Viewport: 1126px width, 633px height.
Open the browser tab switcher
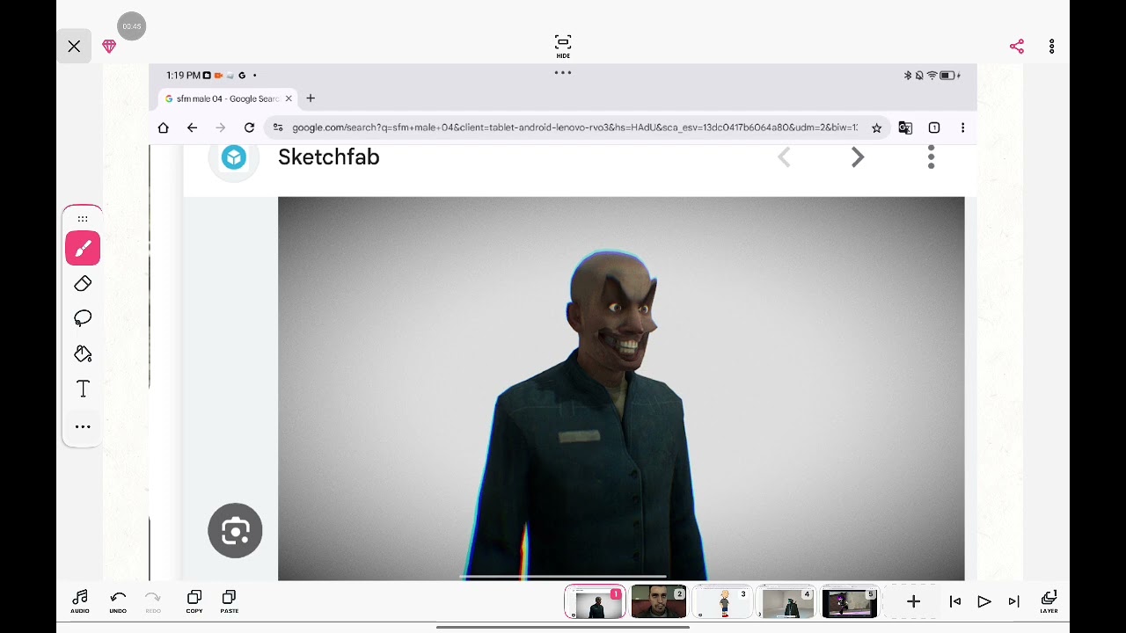click(x=934, y=127)
